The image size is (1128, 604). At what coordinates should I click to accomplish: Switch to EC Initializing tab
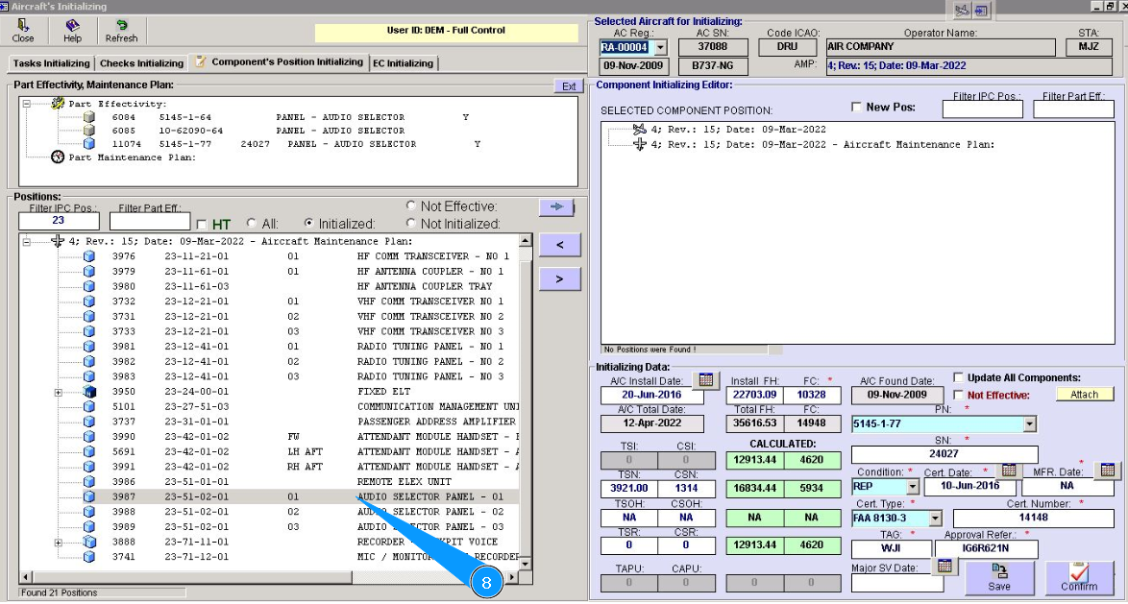click(404, 63)
